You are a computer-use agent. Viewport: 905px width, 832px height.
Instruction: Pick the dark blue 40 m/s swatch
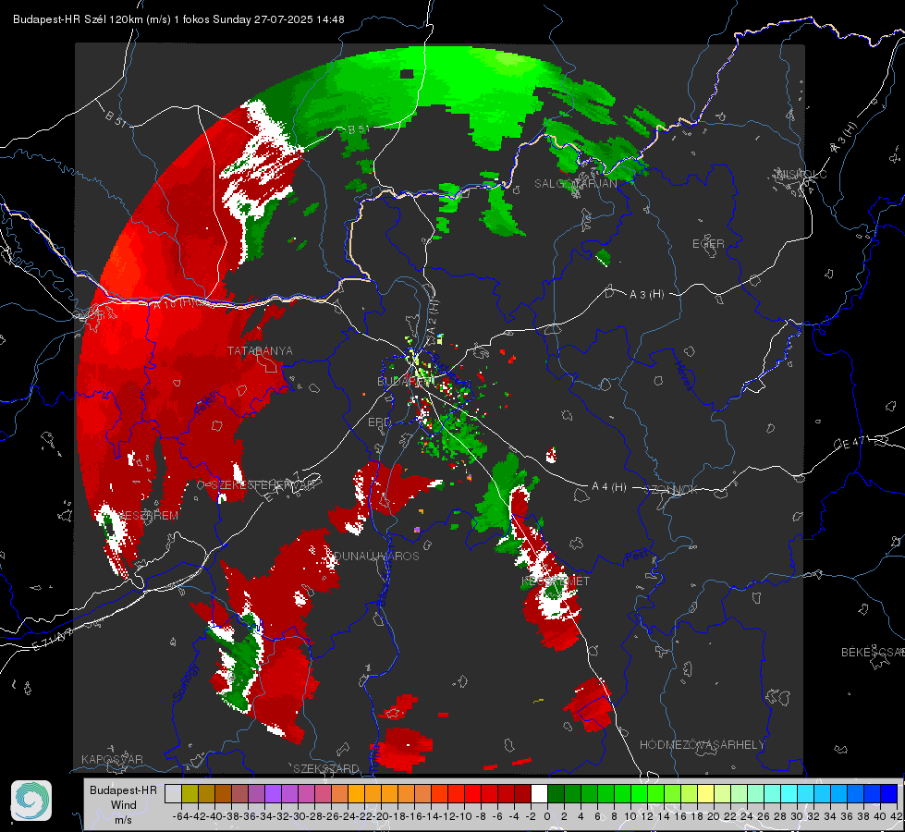(889, 794)
